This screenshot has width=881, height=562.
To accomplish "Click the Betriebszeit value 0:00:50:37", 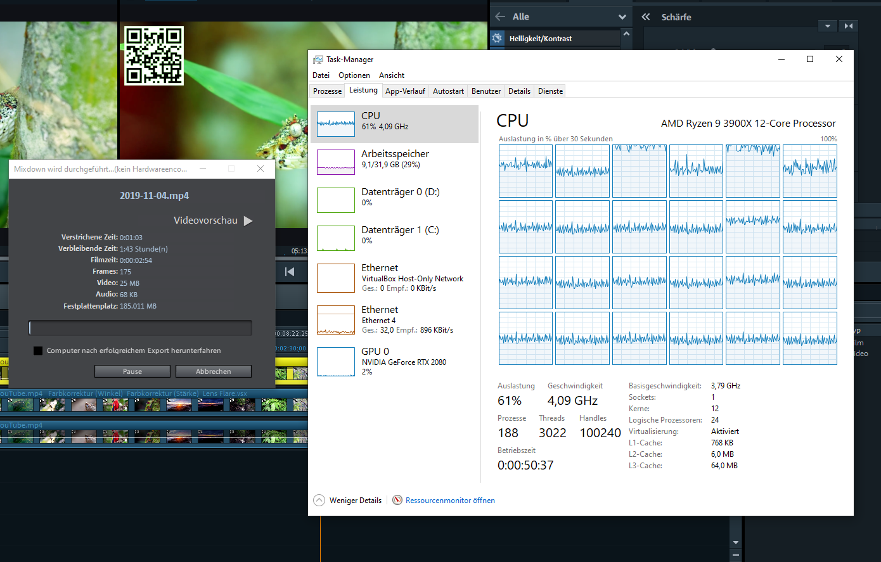I will click(525, 465).
